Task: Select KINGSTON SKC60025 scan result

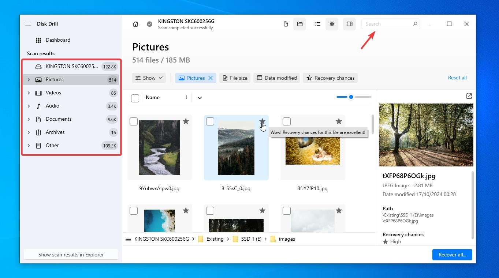Action: point(71,67)
